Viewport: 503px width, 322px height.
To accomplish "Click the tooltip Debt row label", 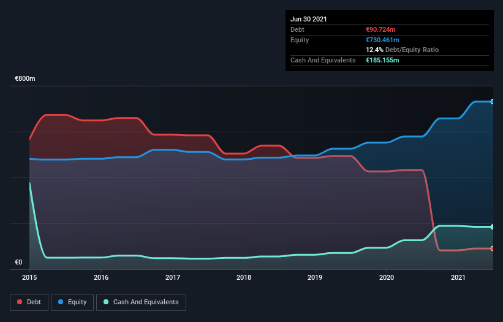I will coord(297,29).
